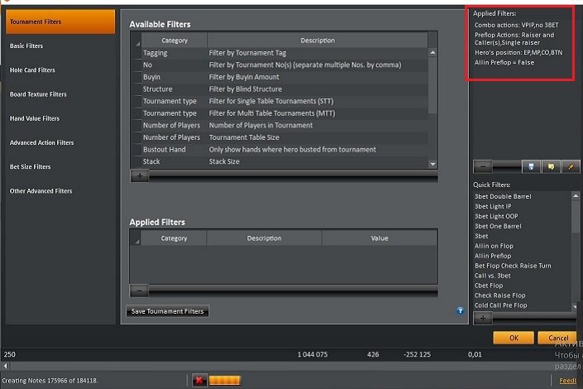This screenshot has width=583, height=389.
Task: Click the open filter folder icon
Action: click(x=552, y=166)
